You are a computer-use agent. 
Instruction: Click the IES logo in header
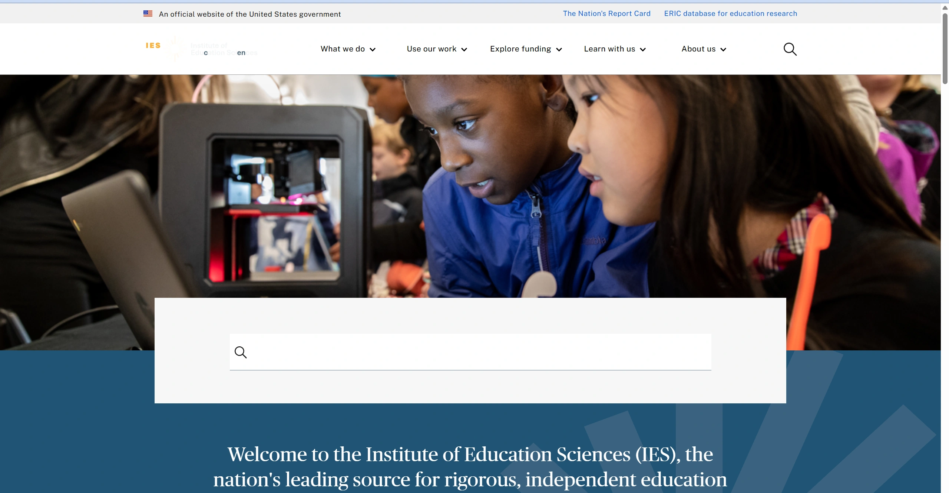(153, 46)
